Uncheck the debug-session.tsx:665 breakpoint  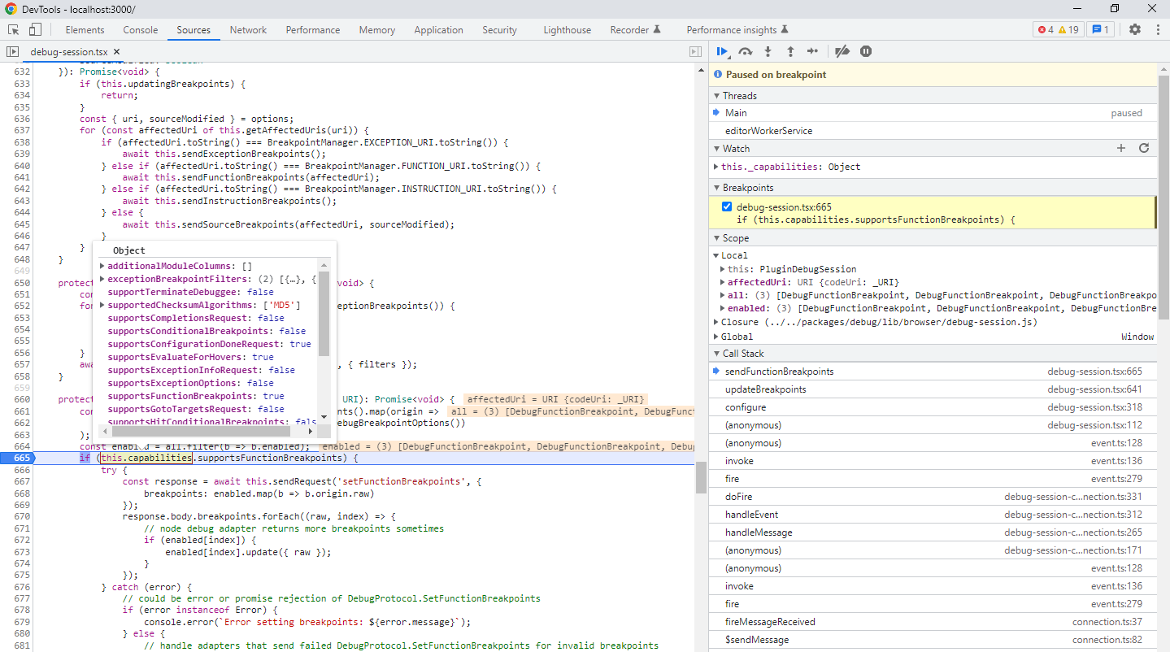[x=726, y=206]
